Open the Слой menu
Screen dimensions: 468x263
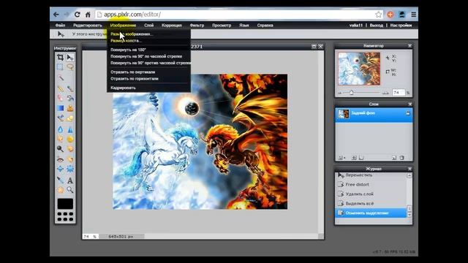pos(148,26)
